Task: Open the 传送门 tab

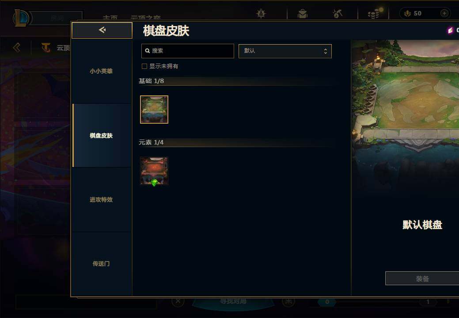Action: coord(102,264)
